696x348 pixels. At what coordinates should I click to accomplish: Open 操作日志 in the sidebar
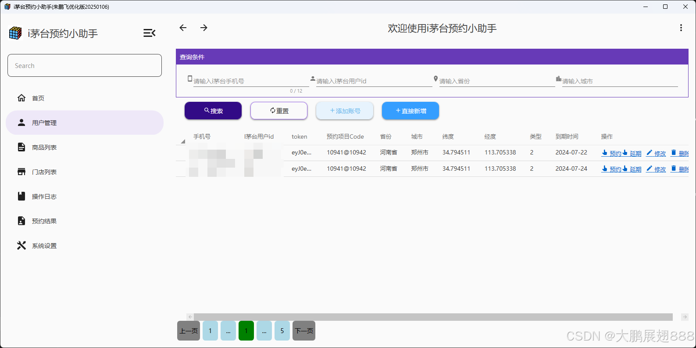[x=85, y=196]
